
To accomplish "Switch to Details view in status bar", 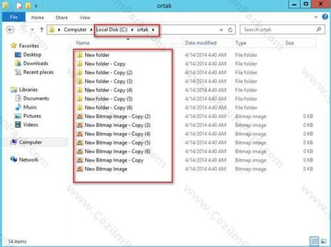I will tap(314, 241).
